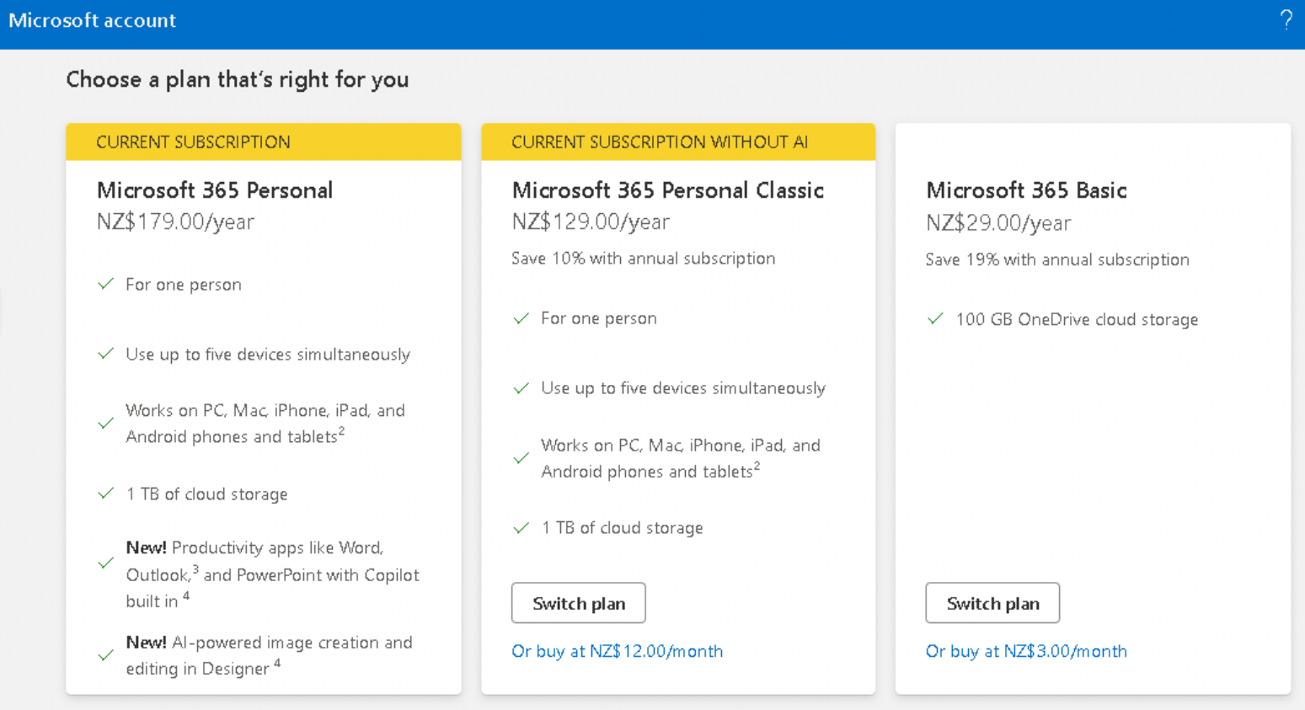The image size is (1305, 710).
Task: Click the Save 10% with annual subscription text
Action: click(x=643, y=259)
